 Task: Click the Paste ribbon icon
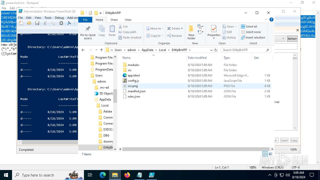click(x=112, y=31)
